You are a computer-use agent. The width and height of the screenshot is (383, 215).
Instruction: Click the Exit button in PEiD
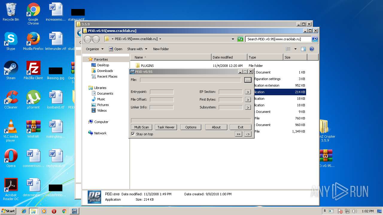[x=241, y=127]
